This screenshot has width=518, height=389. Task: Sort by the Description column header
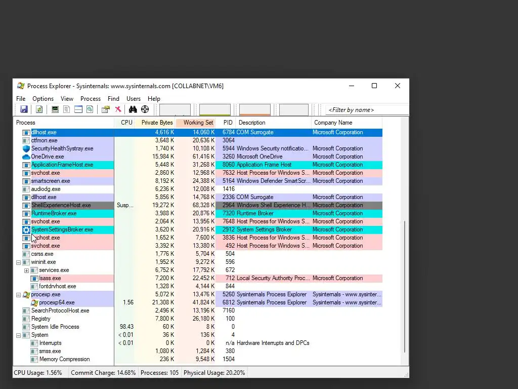click(x=273, y=123)
